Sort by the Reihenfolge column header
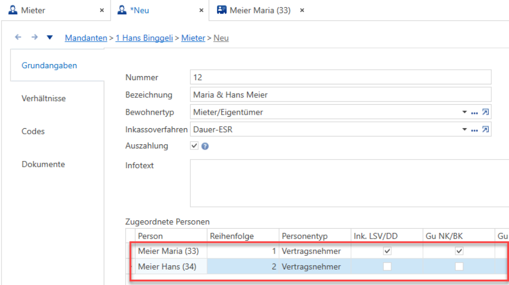The image size is (509, 285). (243, 236)
